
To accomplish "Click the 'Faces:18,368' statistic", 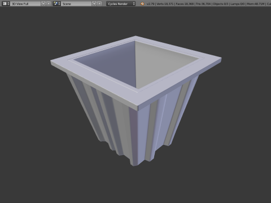I will (x=185, y=4).
